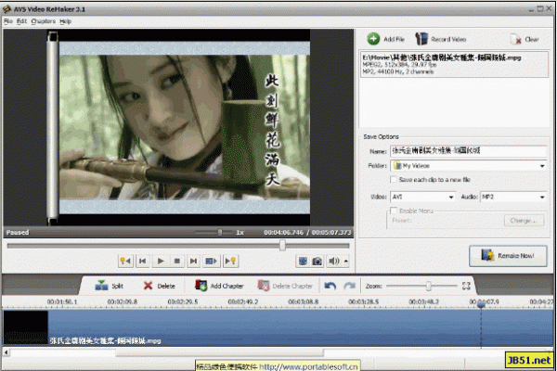Step back one frame
The image size is (557, 371).
[x=143, y=261]
